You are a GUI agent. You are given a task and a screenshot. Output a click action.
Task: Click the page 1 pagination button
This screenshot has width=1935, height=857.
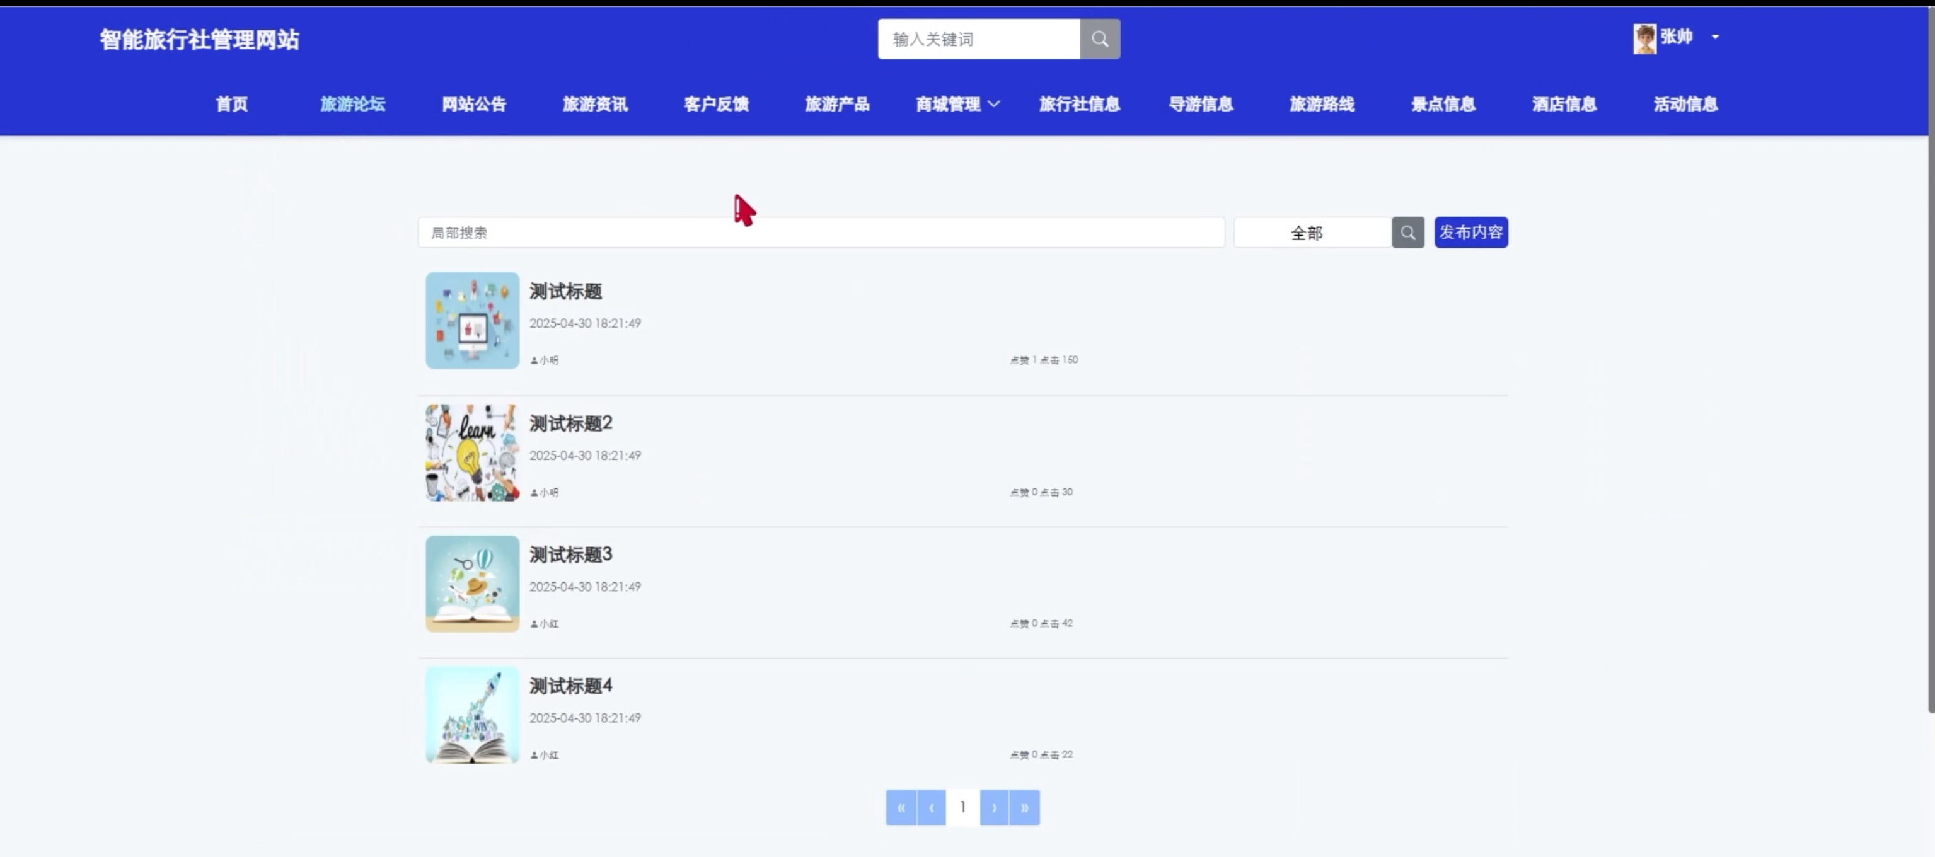coord(962,807)
